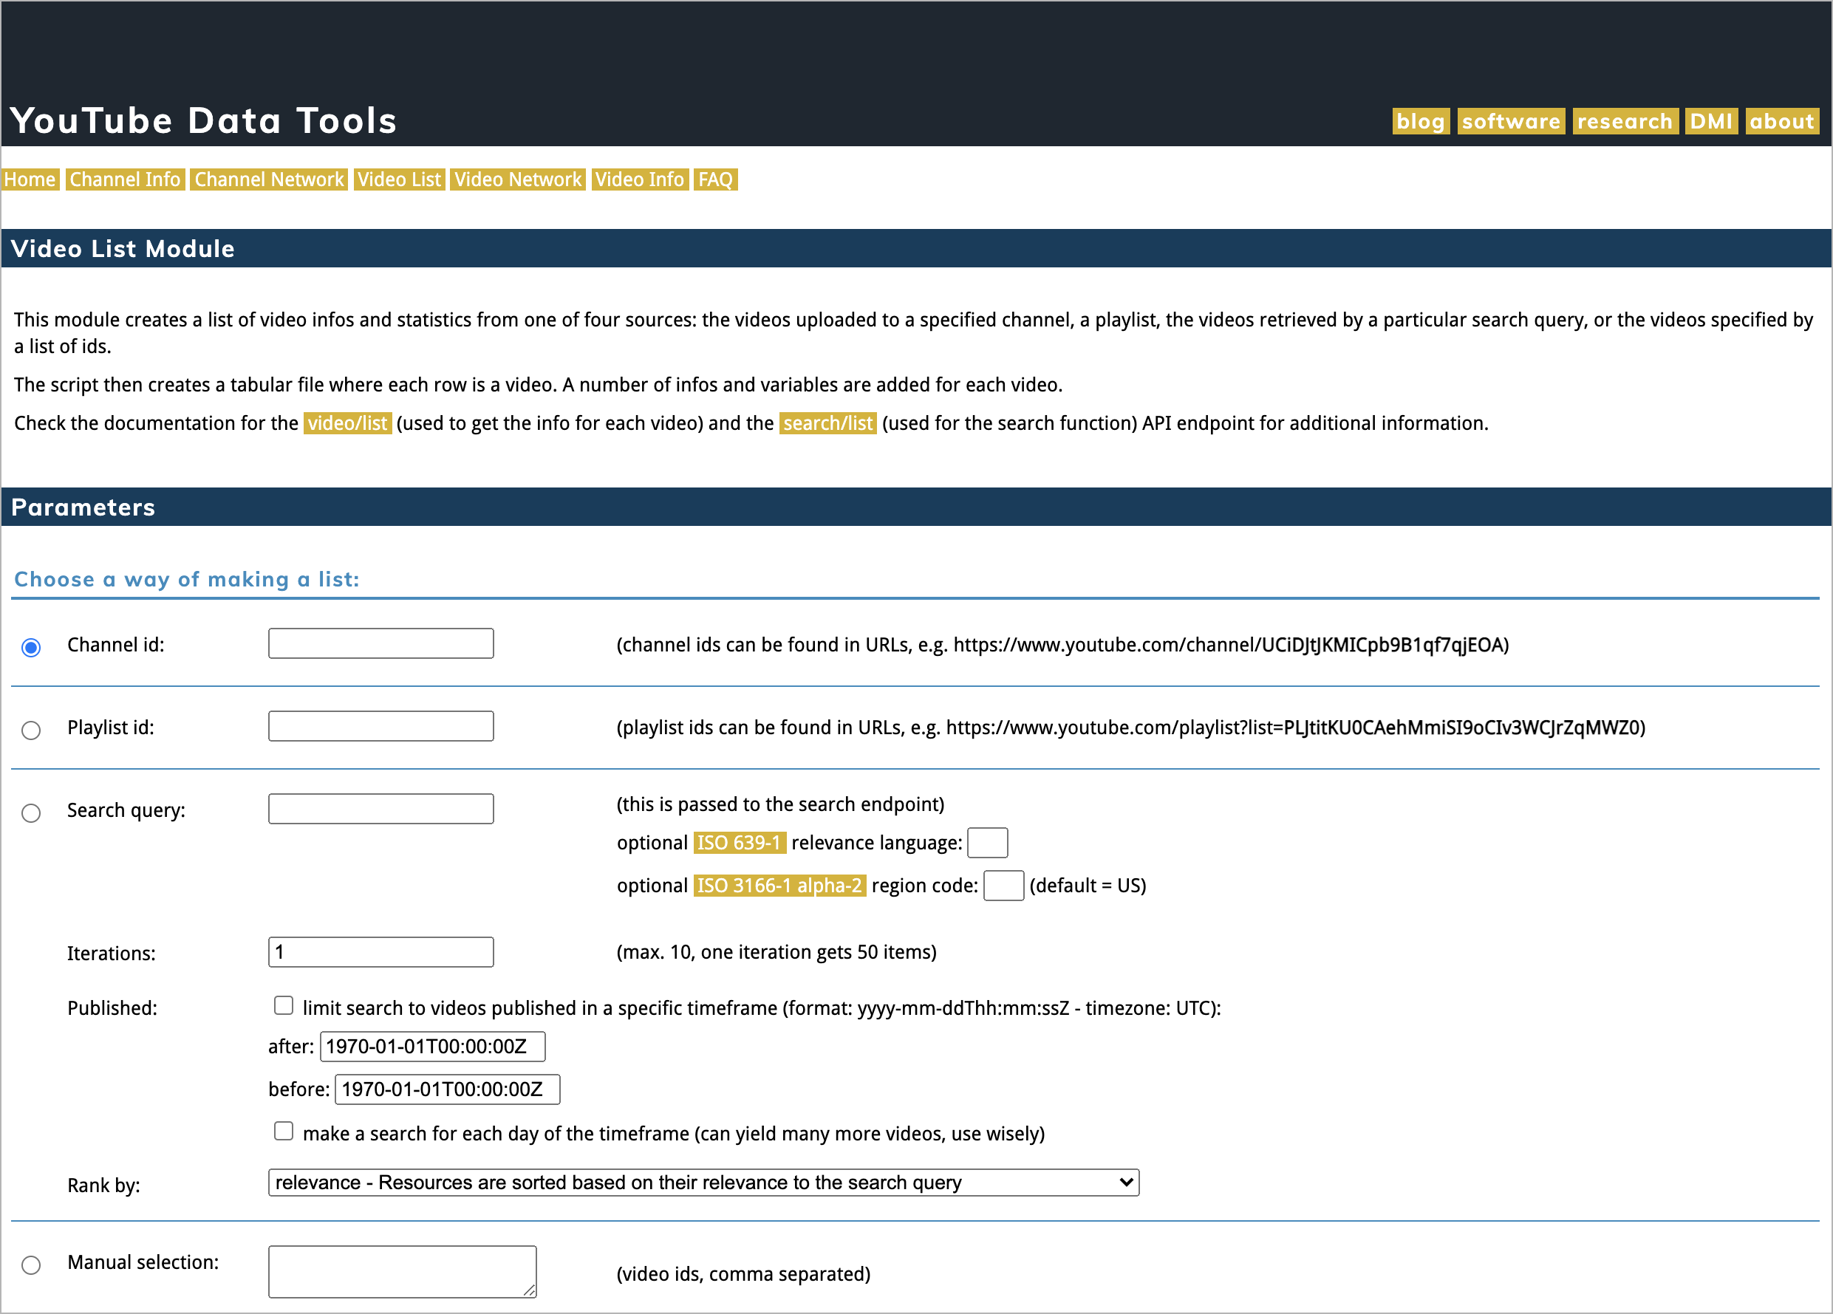Enable limit search to specific timeframe checkbox
This screenshot has height=1314, width=1833.
click(283, 1005)
